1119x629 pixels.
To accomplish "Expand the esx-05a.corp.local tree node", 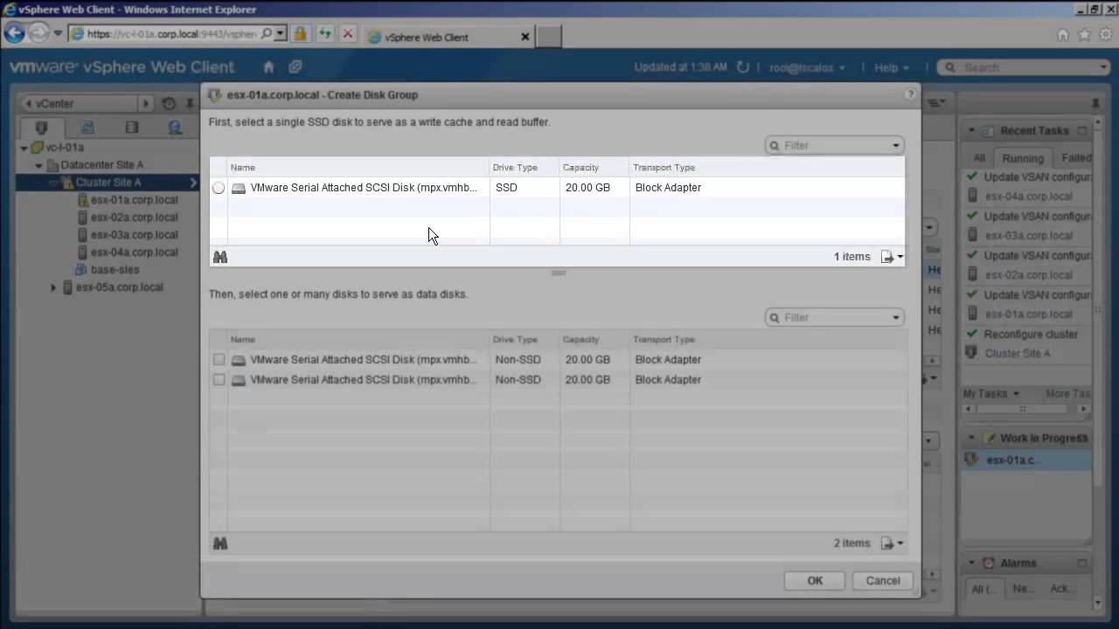I will (x=53, y=287).
